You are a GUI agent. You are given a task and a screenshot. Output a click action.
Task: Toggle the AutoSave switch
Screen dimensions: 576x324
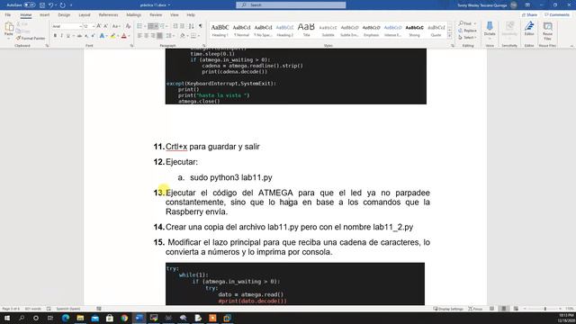coord(30,5)
